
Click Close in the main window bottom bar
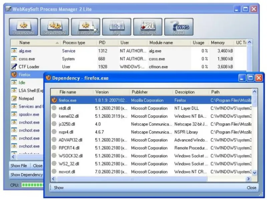click(37, 166)
